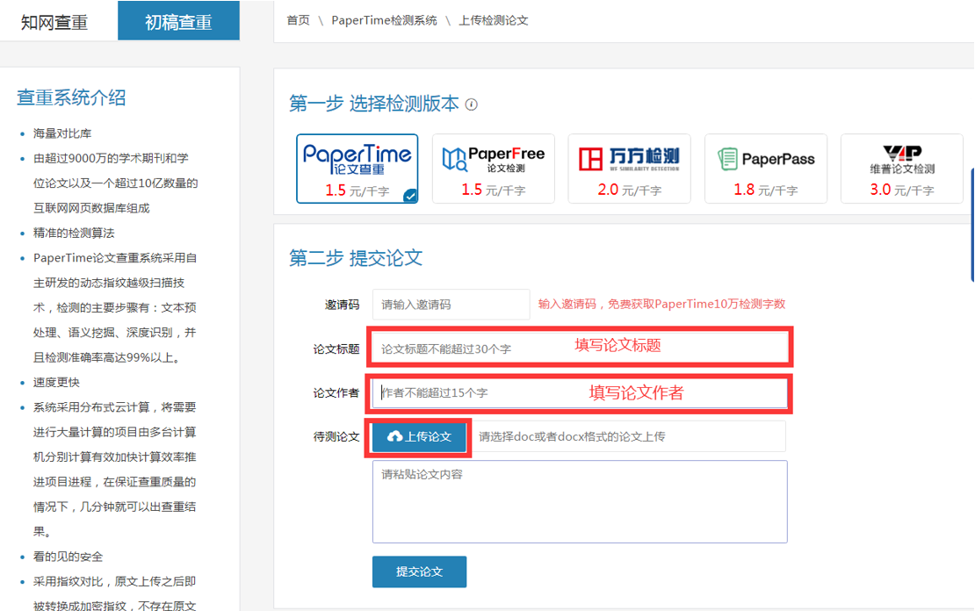Click the 2.0 元/千字 price on 万方

point(629,190)
